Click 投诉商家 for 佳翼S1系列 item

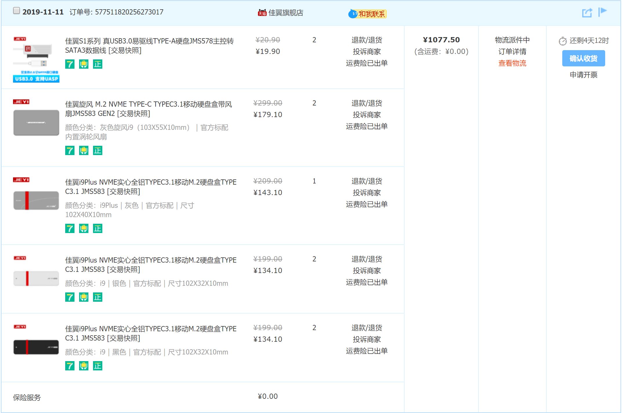point(367,52)
